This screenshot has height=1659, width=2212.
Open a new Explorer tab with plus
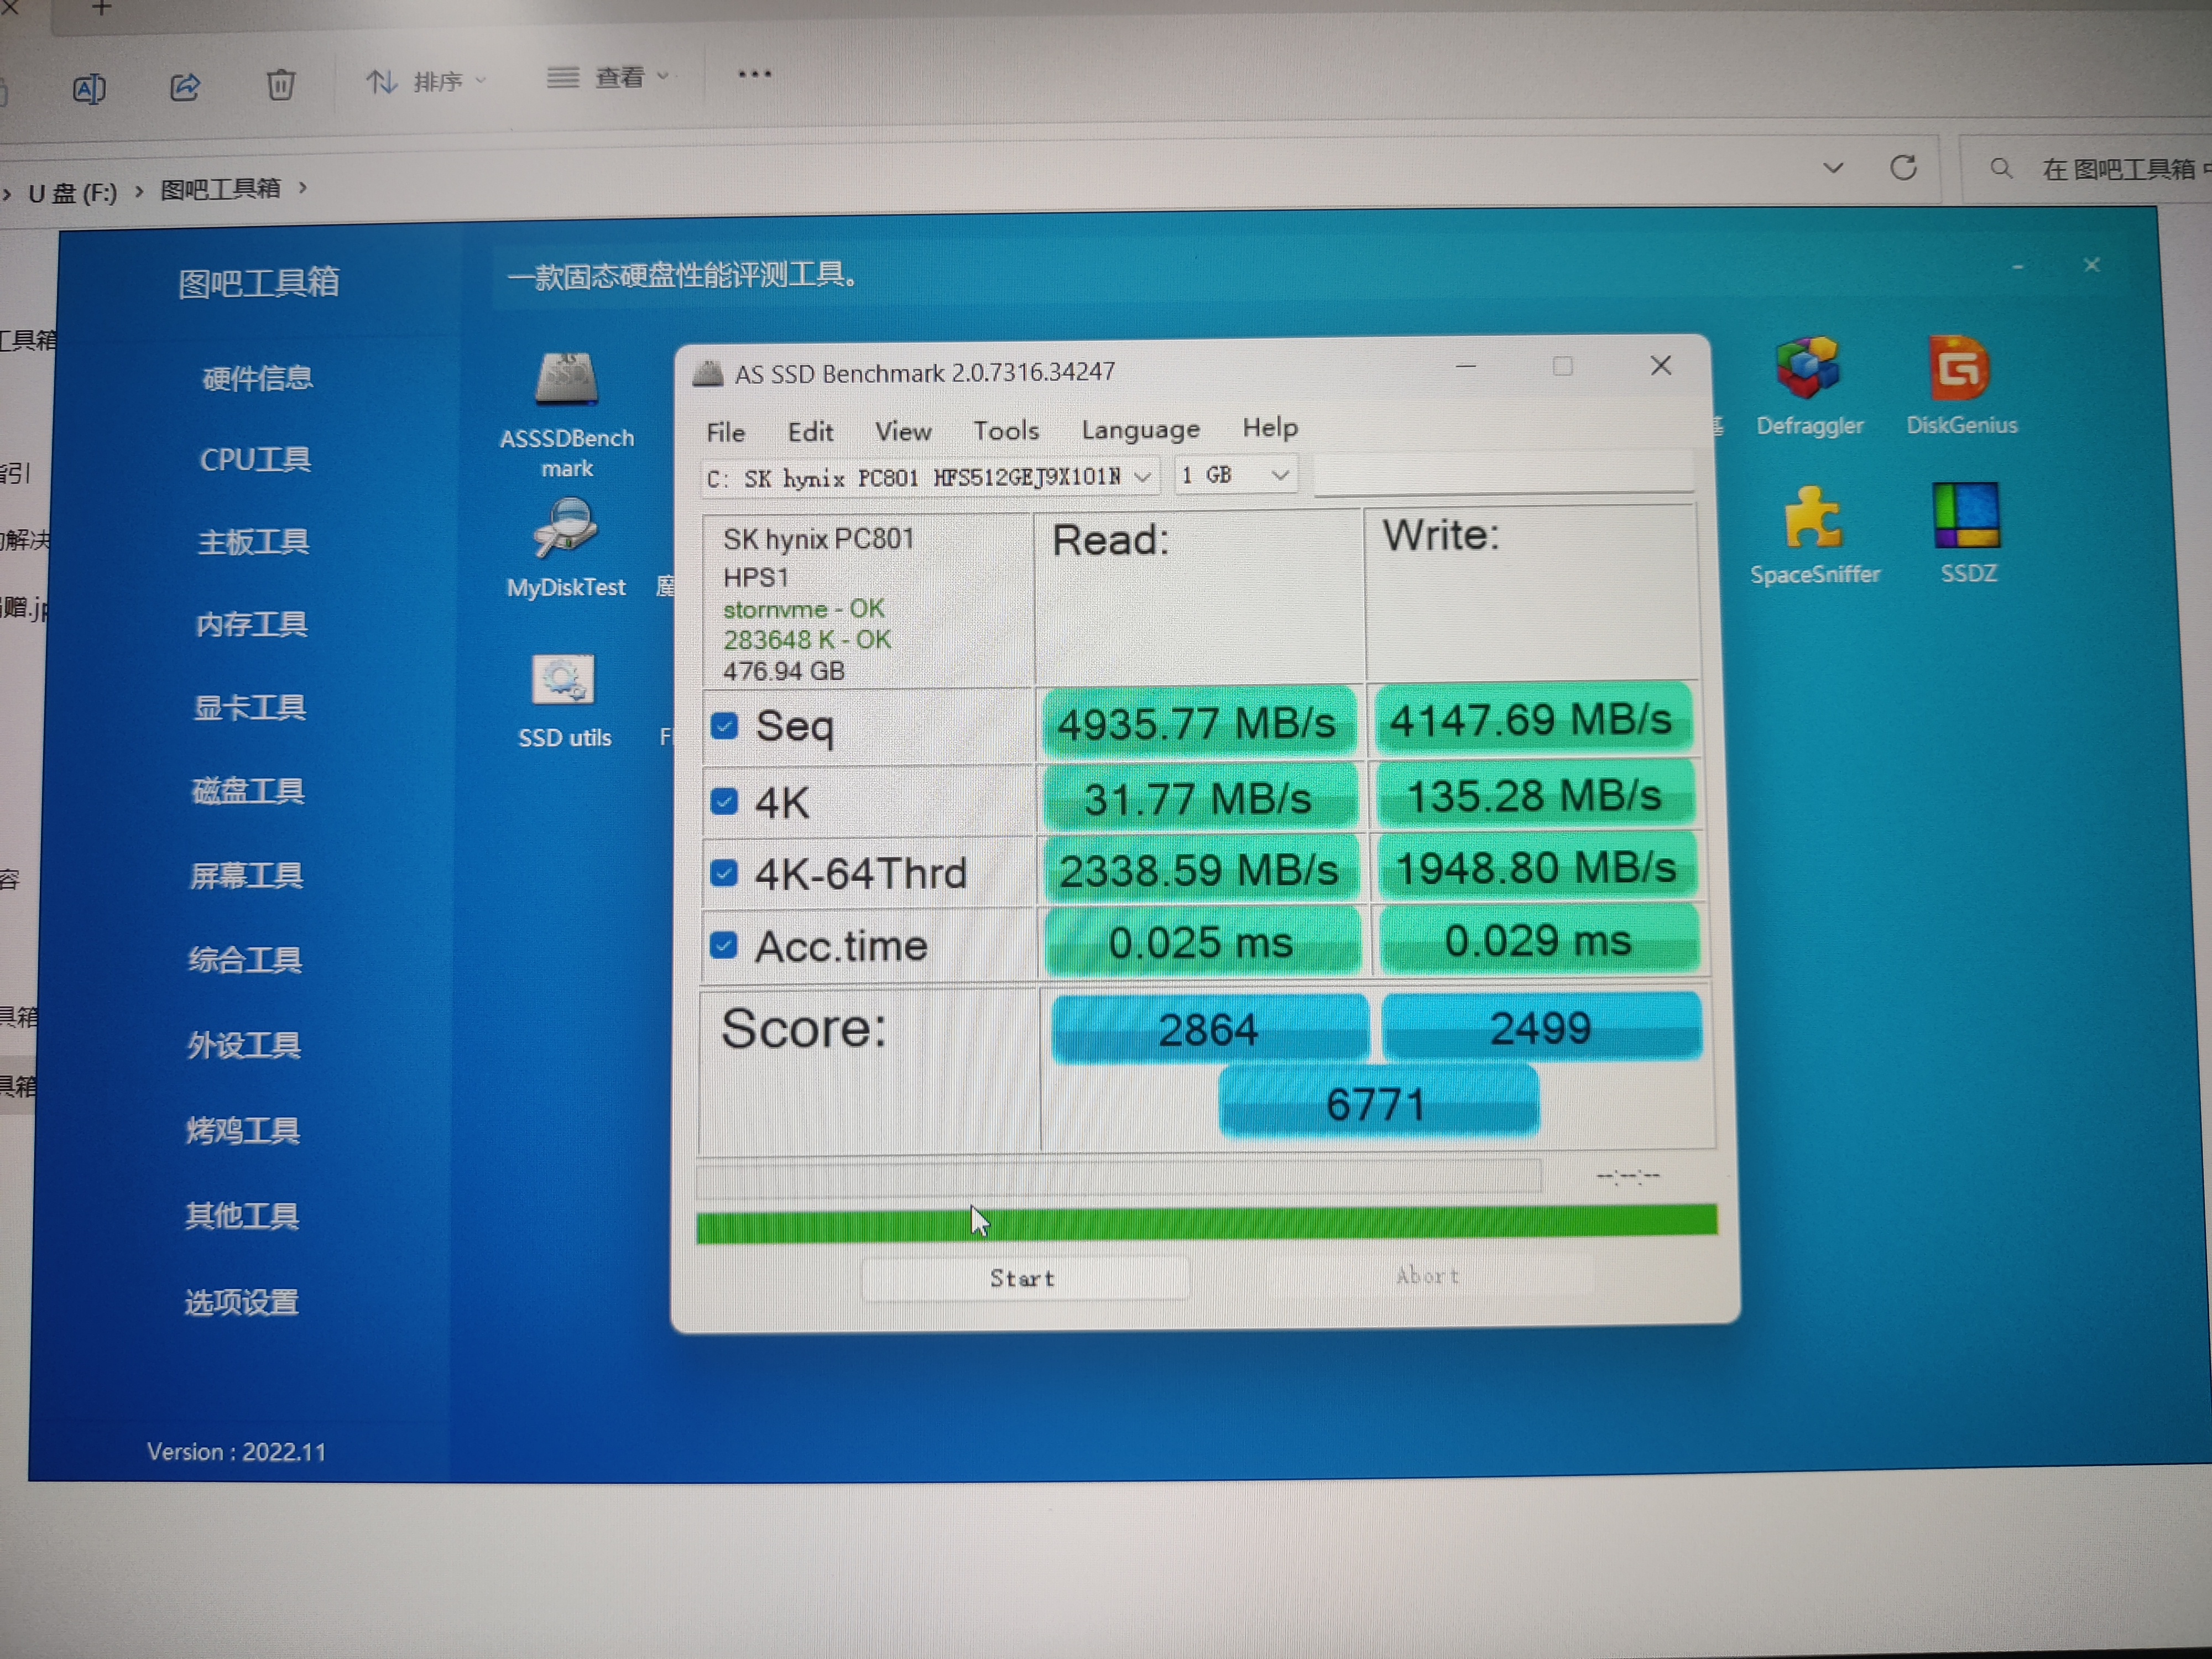pos(101,8)
